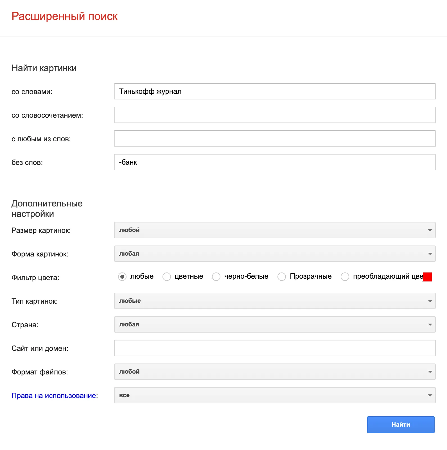Open the 'Права на использование' link
Viewport: 447px width, 450px height.
pos(54,396)
